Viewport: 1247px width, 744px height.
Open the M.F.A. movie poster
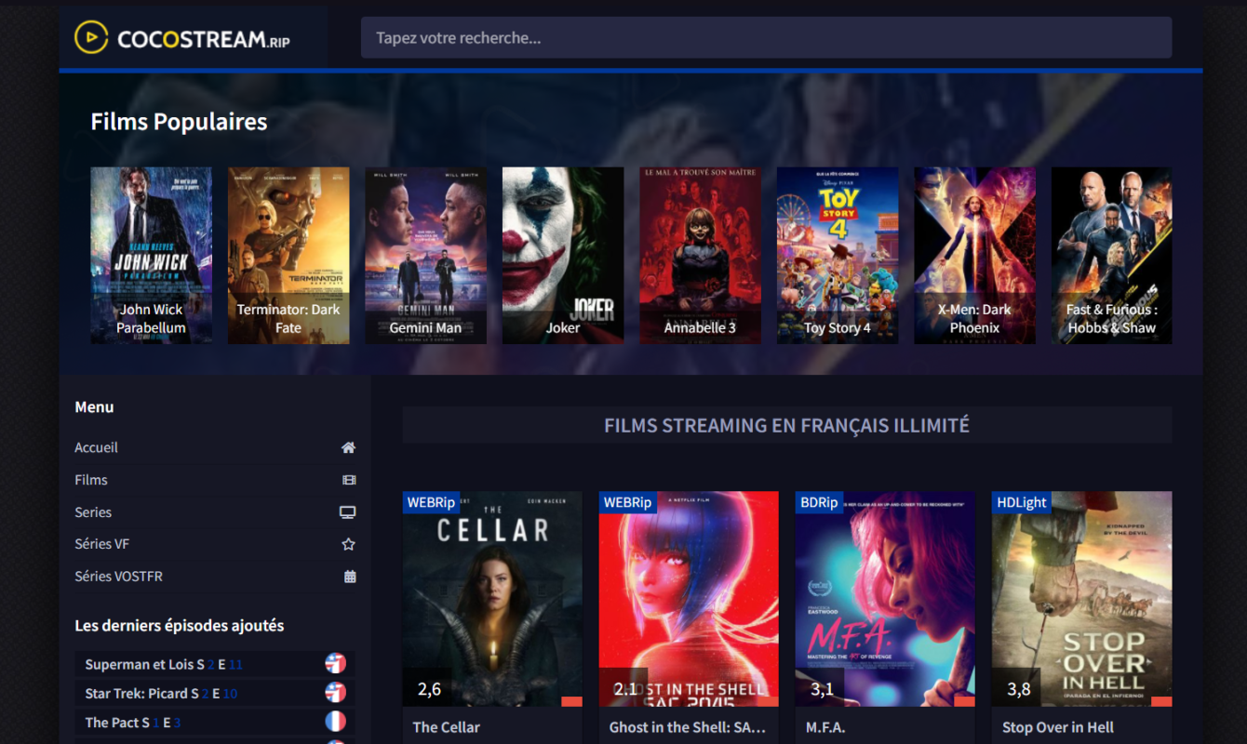(885, 599)
